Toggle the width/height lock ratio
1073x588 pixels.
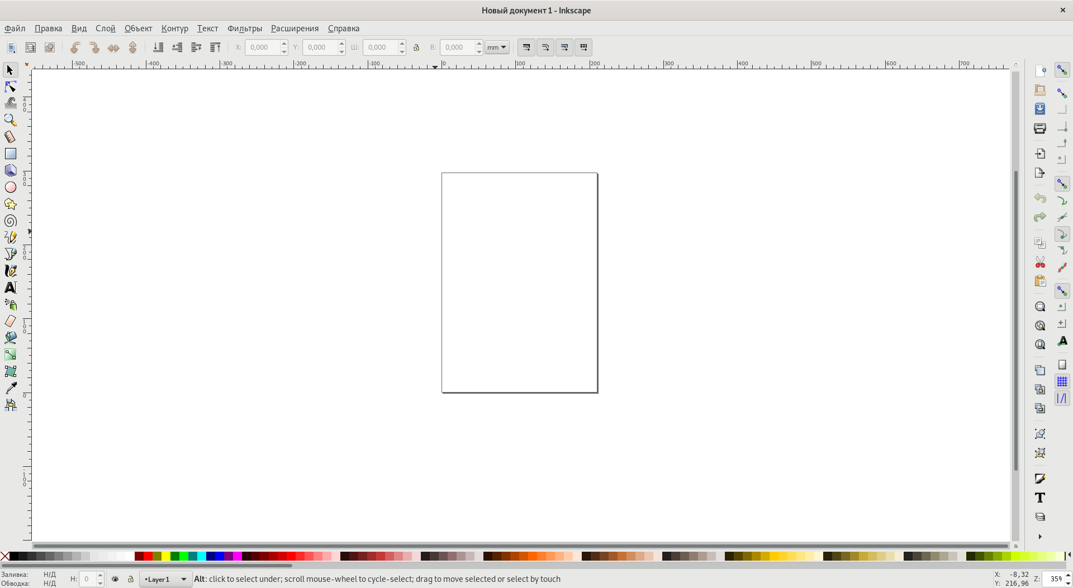416,47
